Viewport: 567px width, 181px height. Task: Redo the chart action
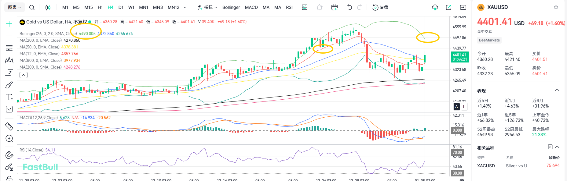point(360,7)
